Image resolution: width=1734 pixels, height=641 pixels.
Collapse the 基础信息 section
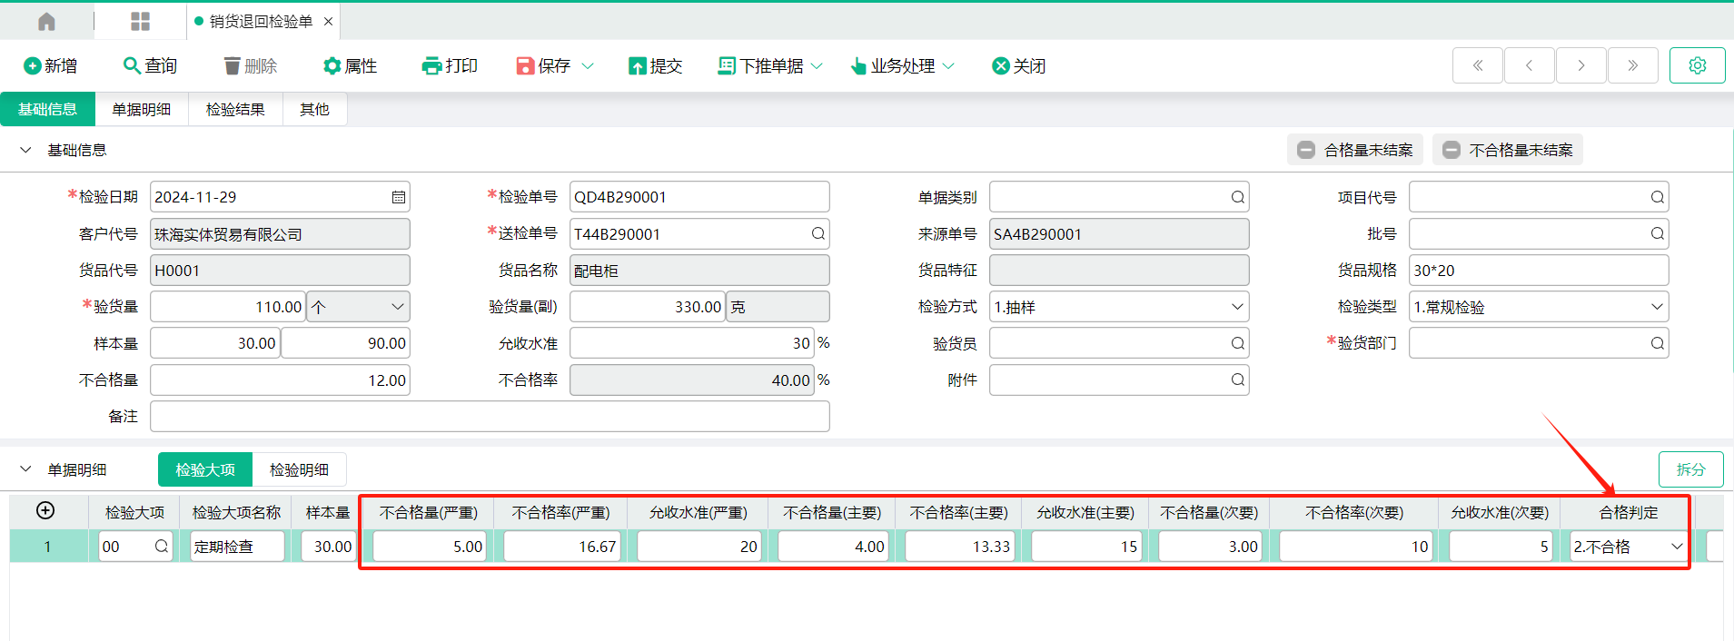[25, 150]
